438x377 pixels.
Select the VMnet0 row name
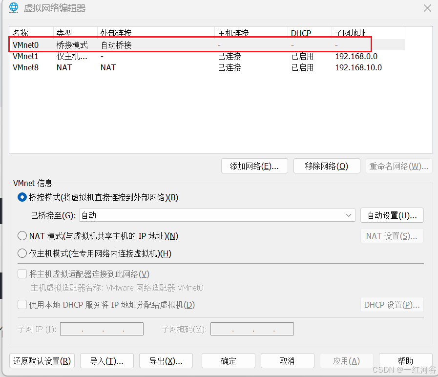point(26,45)
